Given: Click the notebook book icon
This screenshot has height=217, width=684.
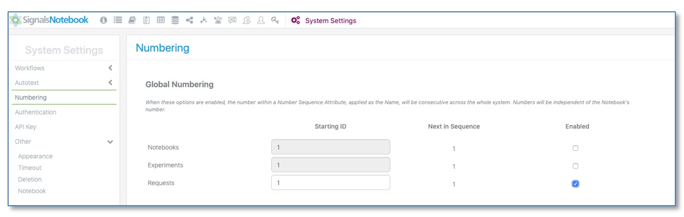Looking at the screenshot, I should [132, 20].
